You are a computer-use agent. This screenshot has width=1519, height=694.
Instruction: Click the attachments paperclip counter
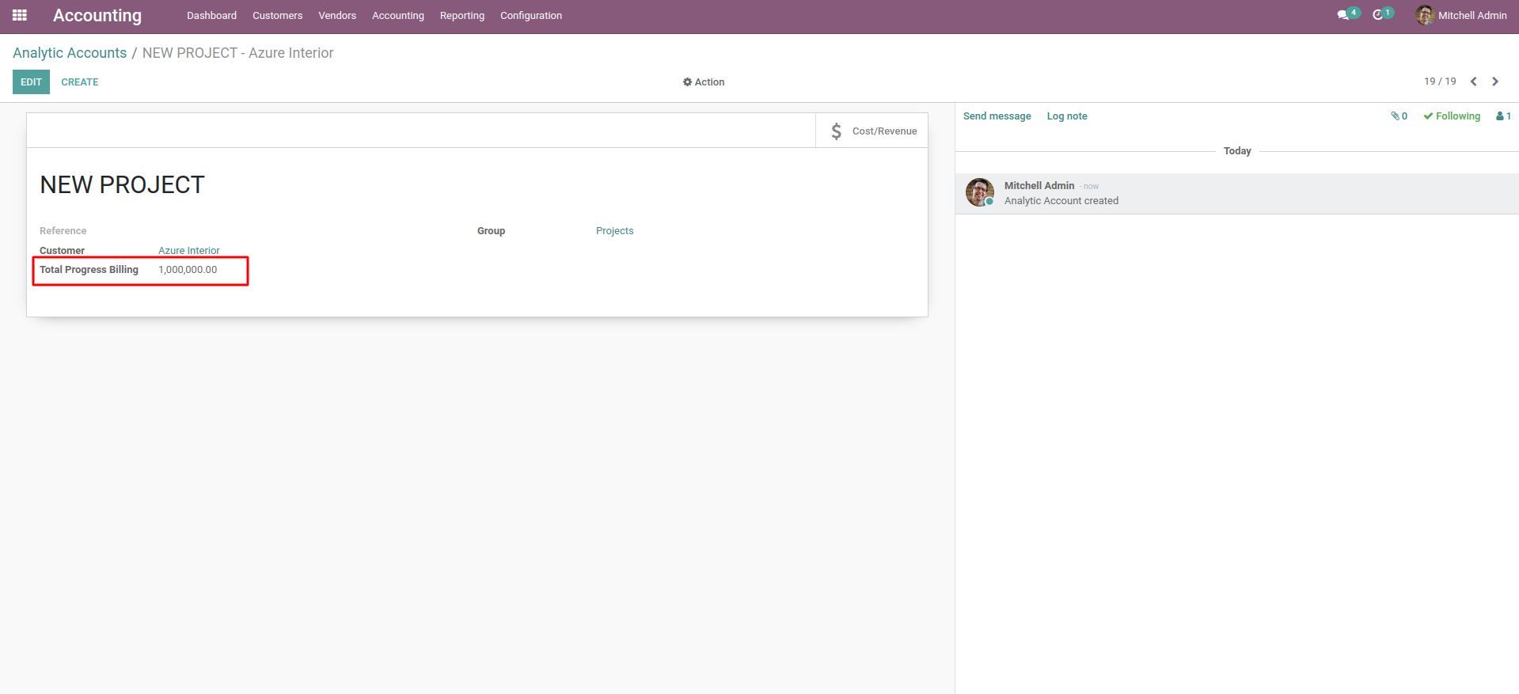click(1399, 116)
